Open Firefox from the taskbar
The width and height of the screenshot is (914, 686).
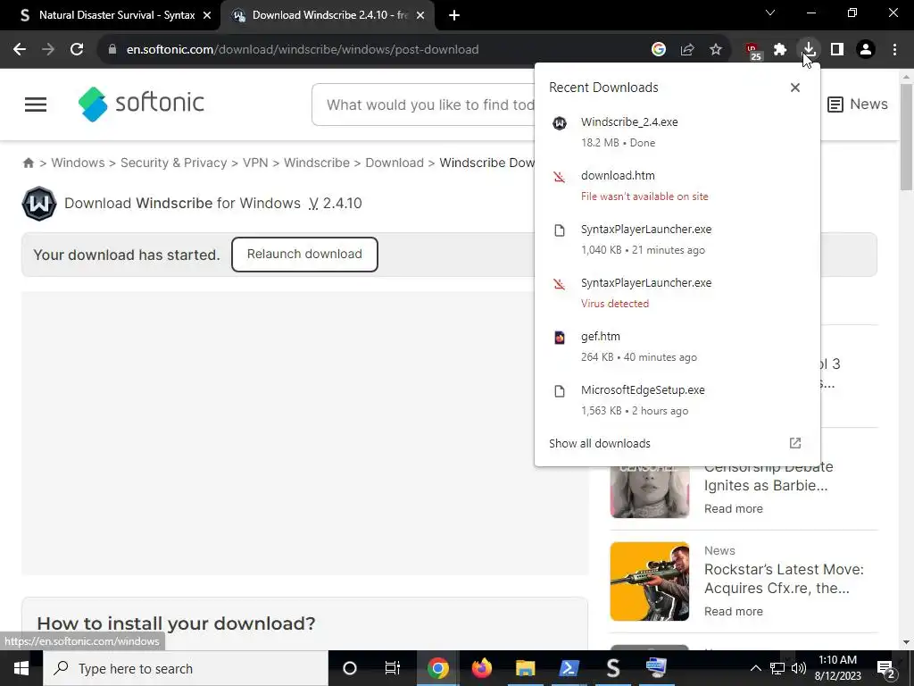[481, 668]
